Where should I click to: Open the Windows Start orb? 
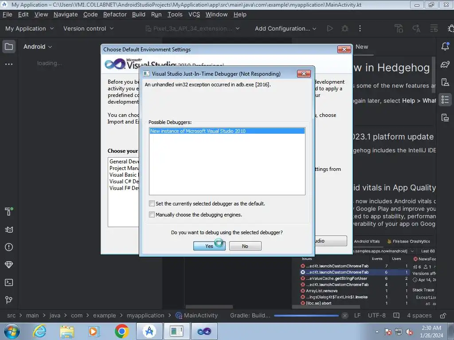12,331
